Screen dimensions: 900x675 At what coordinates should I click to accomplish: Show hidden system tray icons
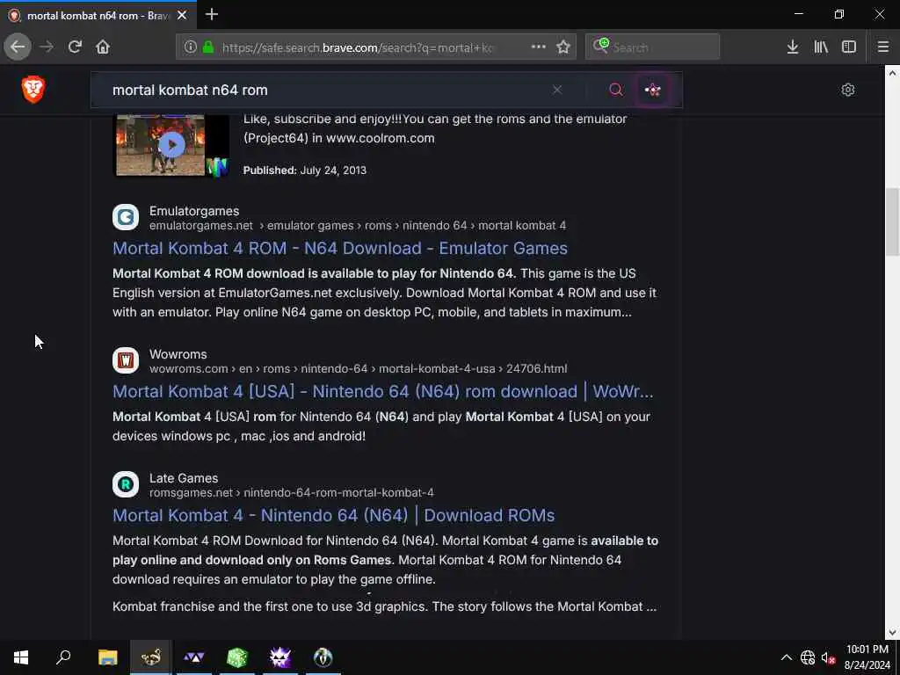(787, 657)
